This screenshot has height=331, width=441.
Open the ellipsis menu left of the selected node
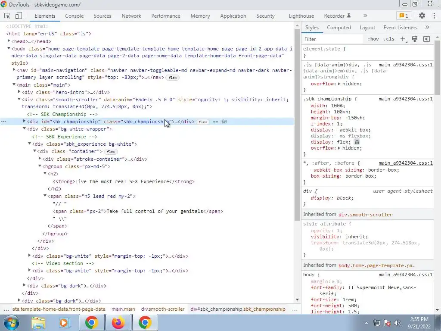(x=3, y=122)
